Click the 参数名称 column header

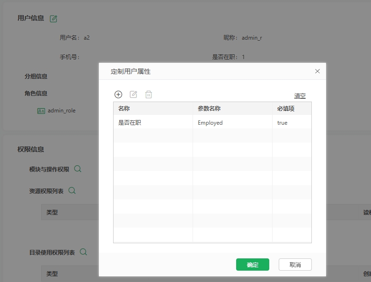(x=233, y=109)
